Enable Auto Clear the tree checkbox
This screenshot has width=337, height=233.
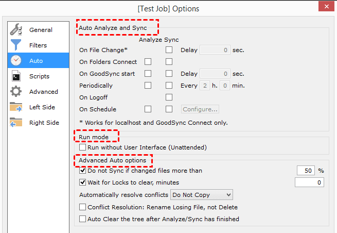pos(83,219)
